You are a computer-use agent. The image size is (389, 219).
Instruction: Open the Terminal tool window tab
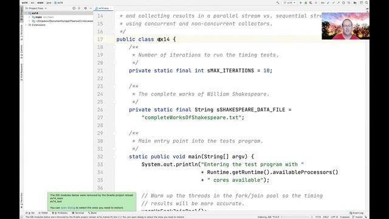pyautogui.click(x=78, y=213)
